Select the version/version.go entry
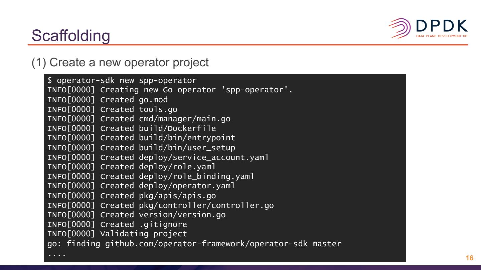Screen dimensions: 481x270 point(182,215)
